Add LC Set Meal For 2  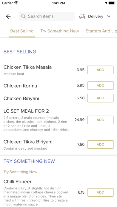pyautogui.click(x=101, y=120)
